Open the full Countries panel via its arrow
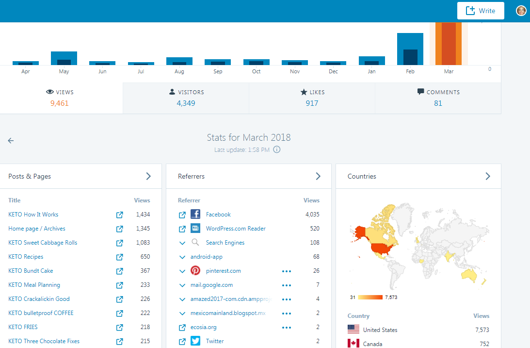The width and height of the screenshot is (530, 348). 488,176
